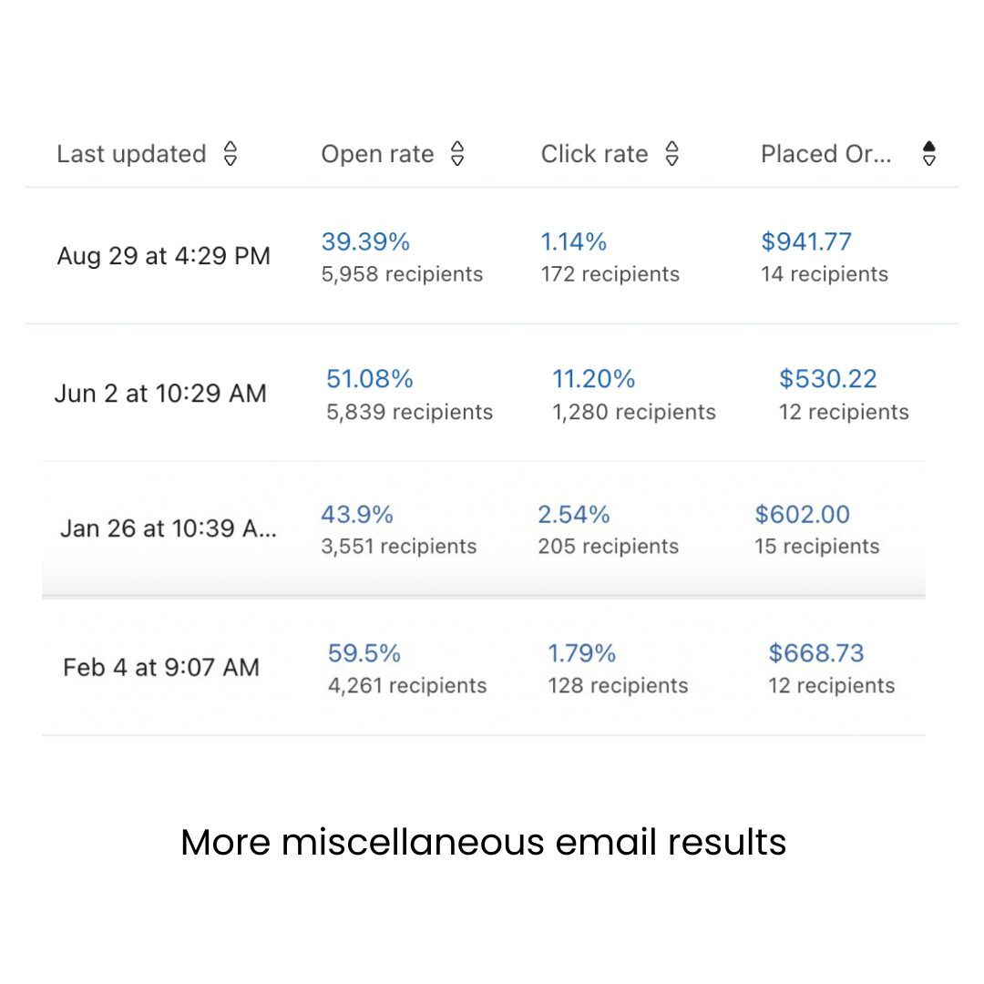Sort by Last updated column arrows
The height and width of the screenshot is (984, 984).
point(231,154)
